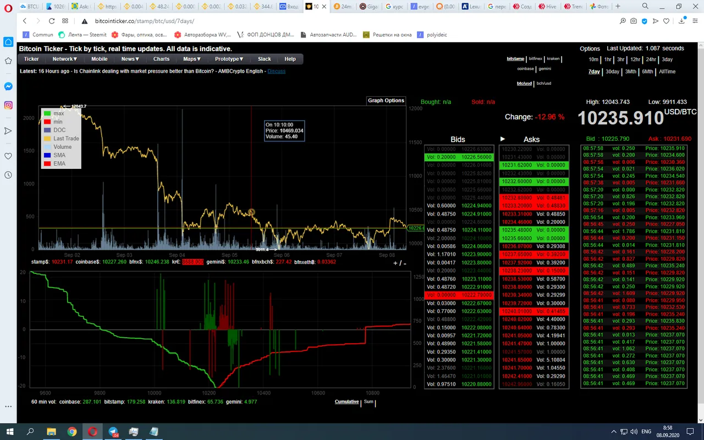Select the bitfinex exchange link
Screen dimensions: 704x440
[535, 58]
